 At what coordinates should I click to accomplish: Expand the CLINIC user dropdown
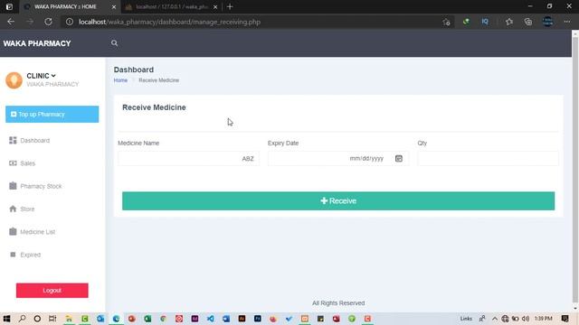click(53, 76)
